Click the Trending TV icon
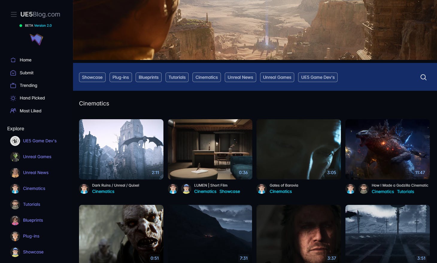 [13, 85]
